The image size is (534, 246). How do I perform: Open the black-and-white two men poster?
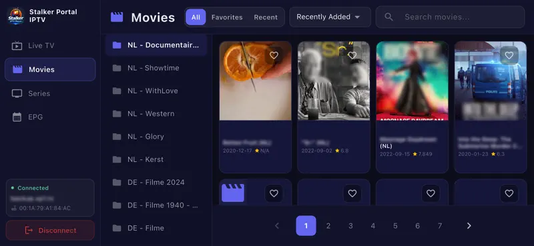tap(333, 81)
